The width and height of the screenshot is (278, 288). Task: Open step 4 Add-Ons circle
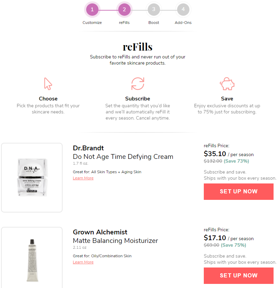pos(183,10)
